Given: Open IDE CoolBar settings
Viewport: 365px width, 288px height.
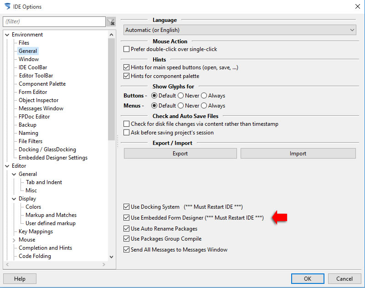Looking at the screenshot, I should (x=33, y=67).
